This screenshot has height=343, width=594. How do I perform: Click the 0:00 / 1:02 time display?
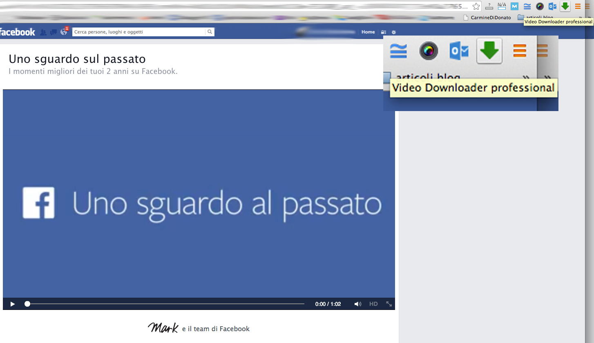(x=328, y=304)
